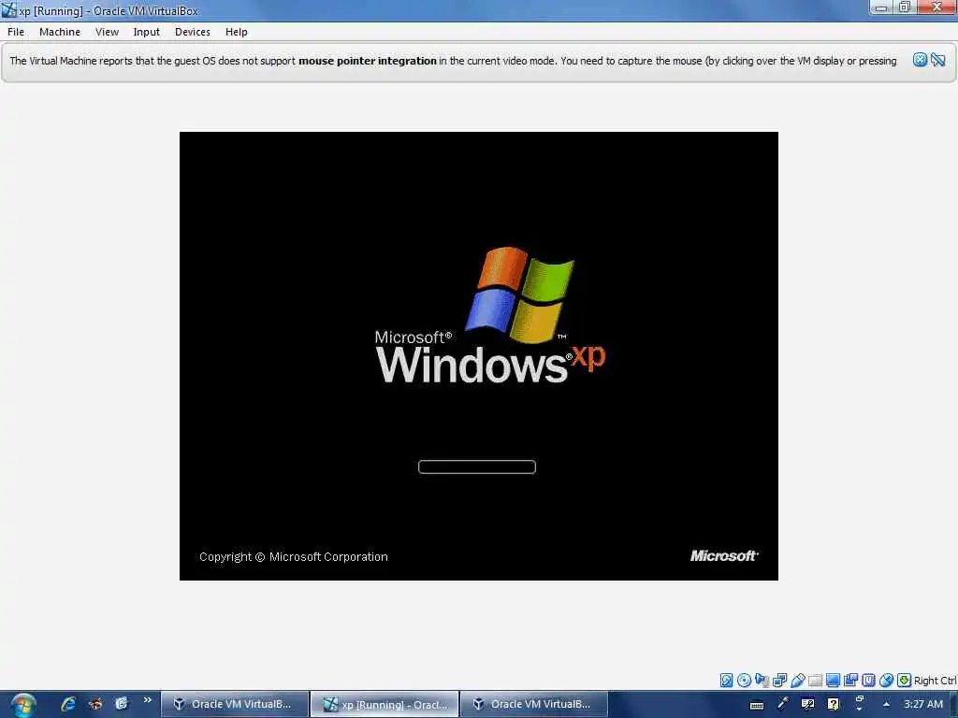Dismiss the mouse pointer integration notice
This screenshot has width=958, height=718.
pos(920,60)
